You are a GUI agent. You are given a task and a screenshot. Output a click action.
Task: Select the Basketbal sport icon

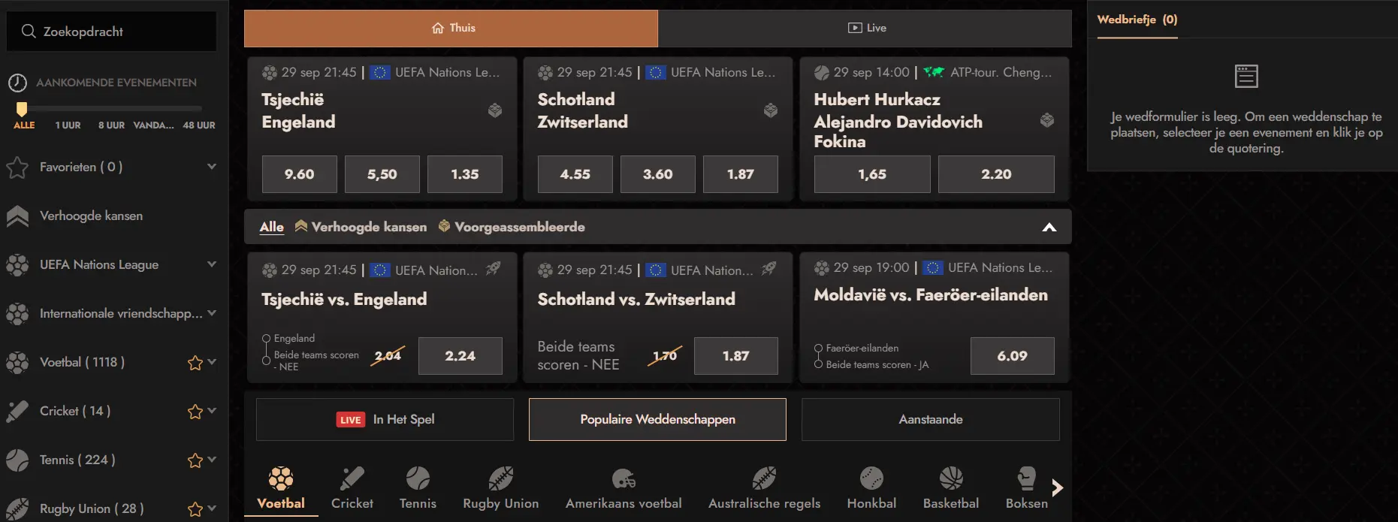click(x=951, y=478)
